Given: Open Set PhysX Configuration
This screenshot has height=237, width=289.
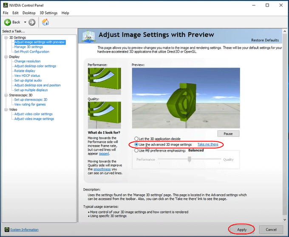Looking at the screenshot, I should [x=32, y=52].
